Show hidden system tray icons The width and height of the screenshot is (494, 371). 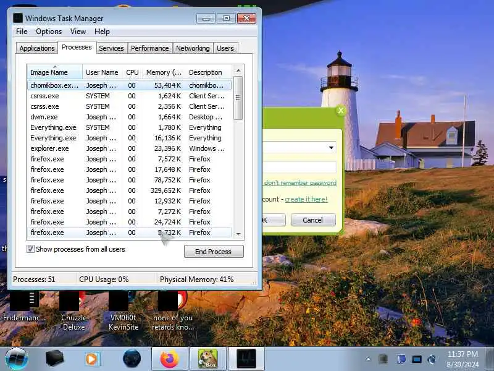368,359
